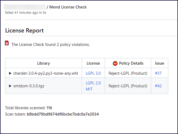This screenshot has height=134, width=178.
Task: Click the Mend License Check title
Action: coord(68,7)
